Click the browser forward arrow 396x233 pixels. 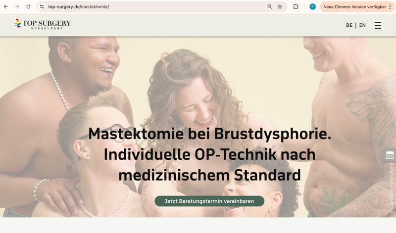[17, 7]
